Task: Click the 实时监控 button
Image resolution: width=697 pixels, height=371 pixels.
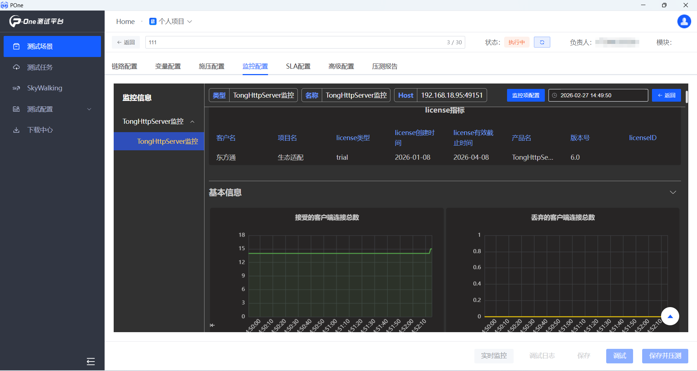Action: (x=494, y=356)
